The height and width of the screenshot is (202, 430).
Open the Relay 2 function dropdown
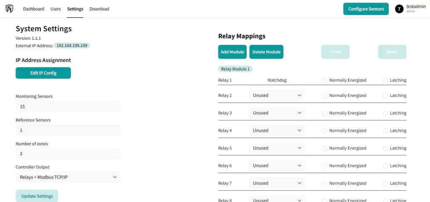coord(277,96)
